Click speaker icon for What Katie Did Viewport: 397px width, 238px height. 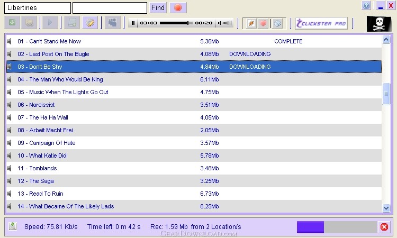[10, 155]
